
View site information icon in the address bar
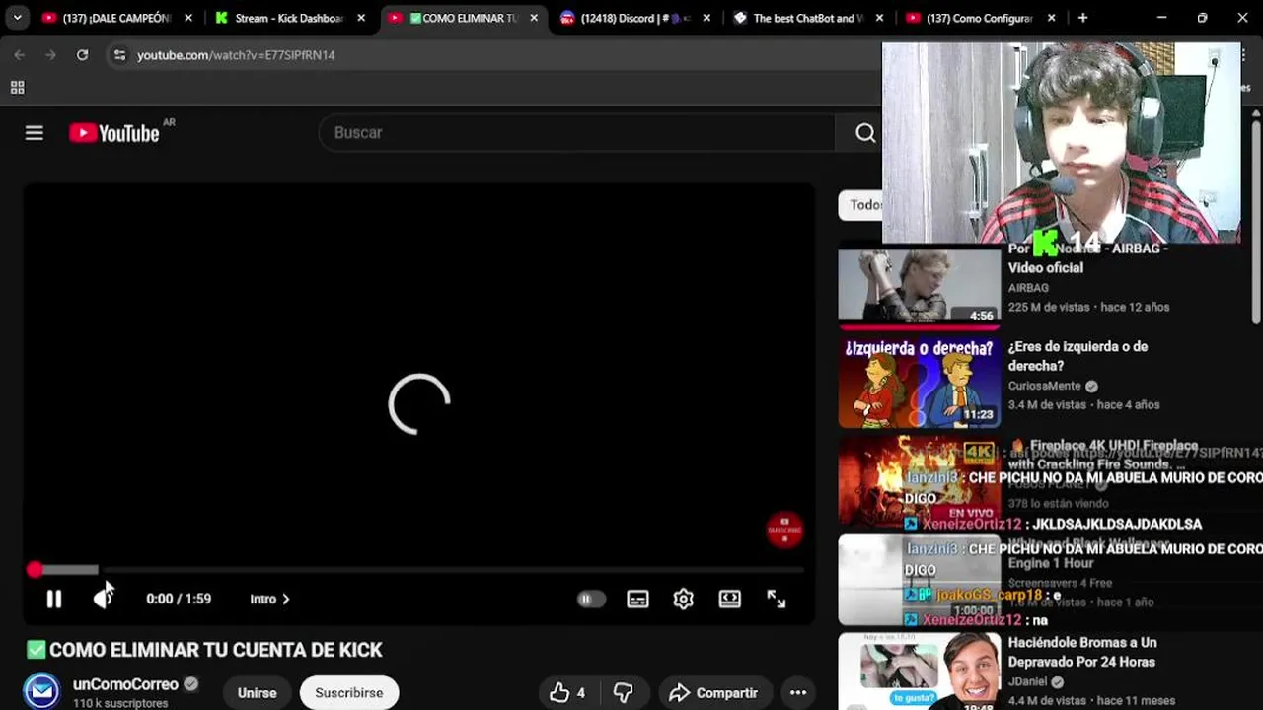[119, 55]
